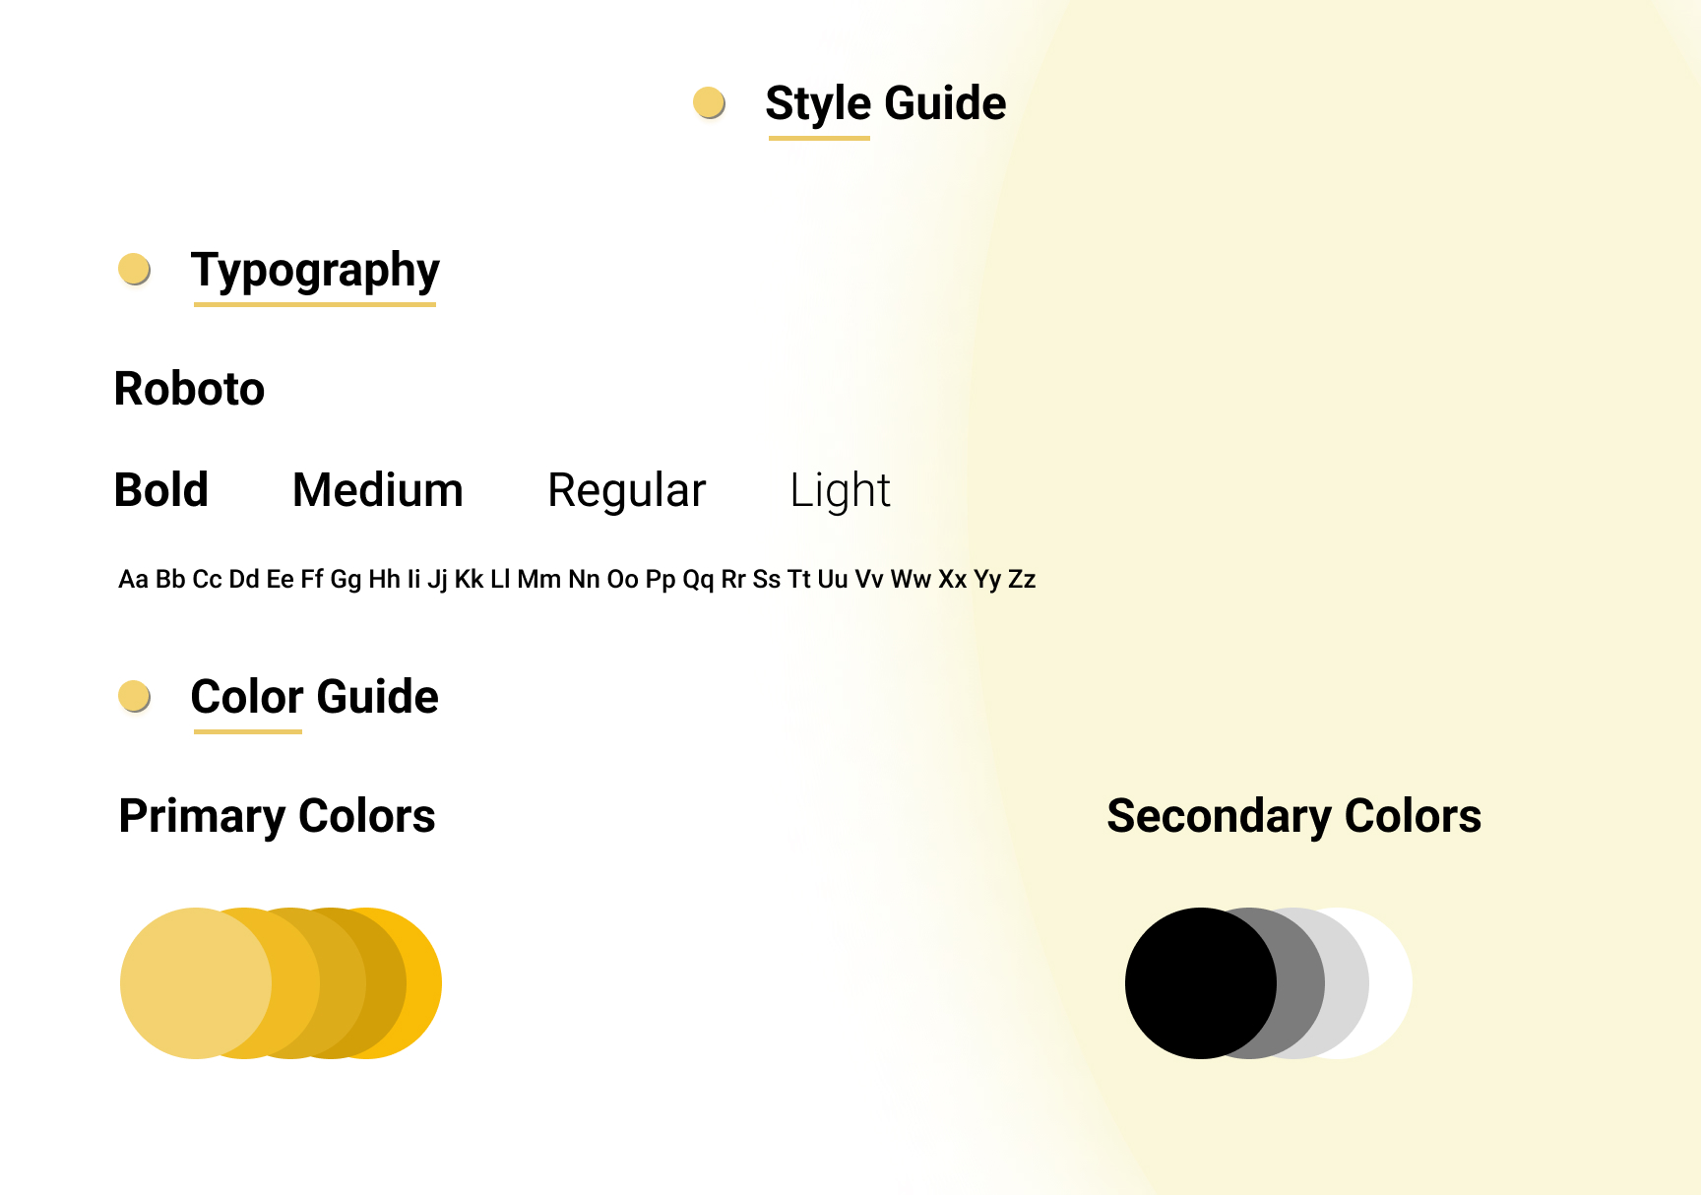Pick the light gray secondary swatch

click(1348, 983)
